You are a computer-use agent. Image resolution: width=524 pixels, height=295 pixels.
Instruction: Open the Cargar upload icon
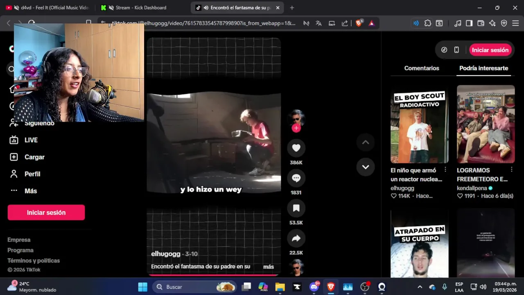14,157
